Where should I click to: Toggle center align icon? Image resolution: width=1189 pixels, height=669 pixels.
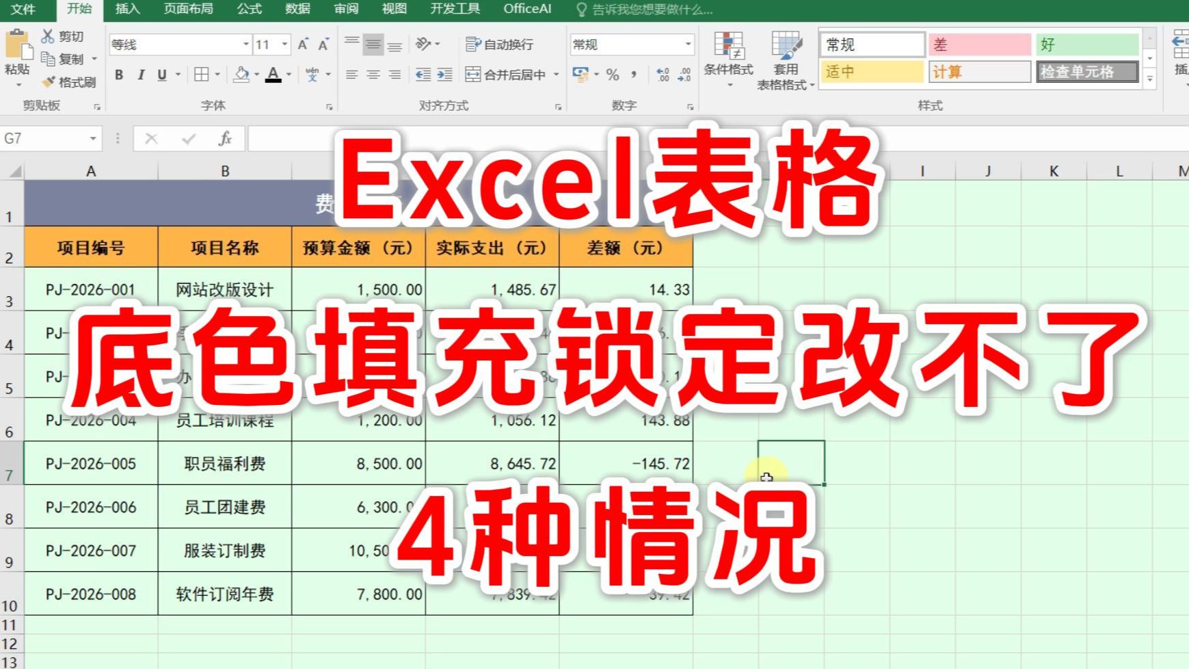(373, 75)
